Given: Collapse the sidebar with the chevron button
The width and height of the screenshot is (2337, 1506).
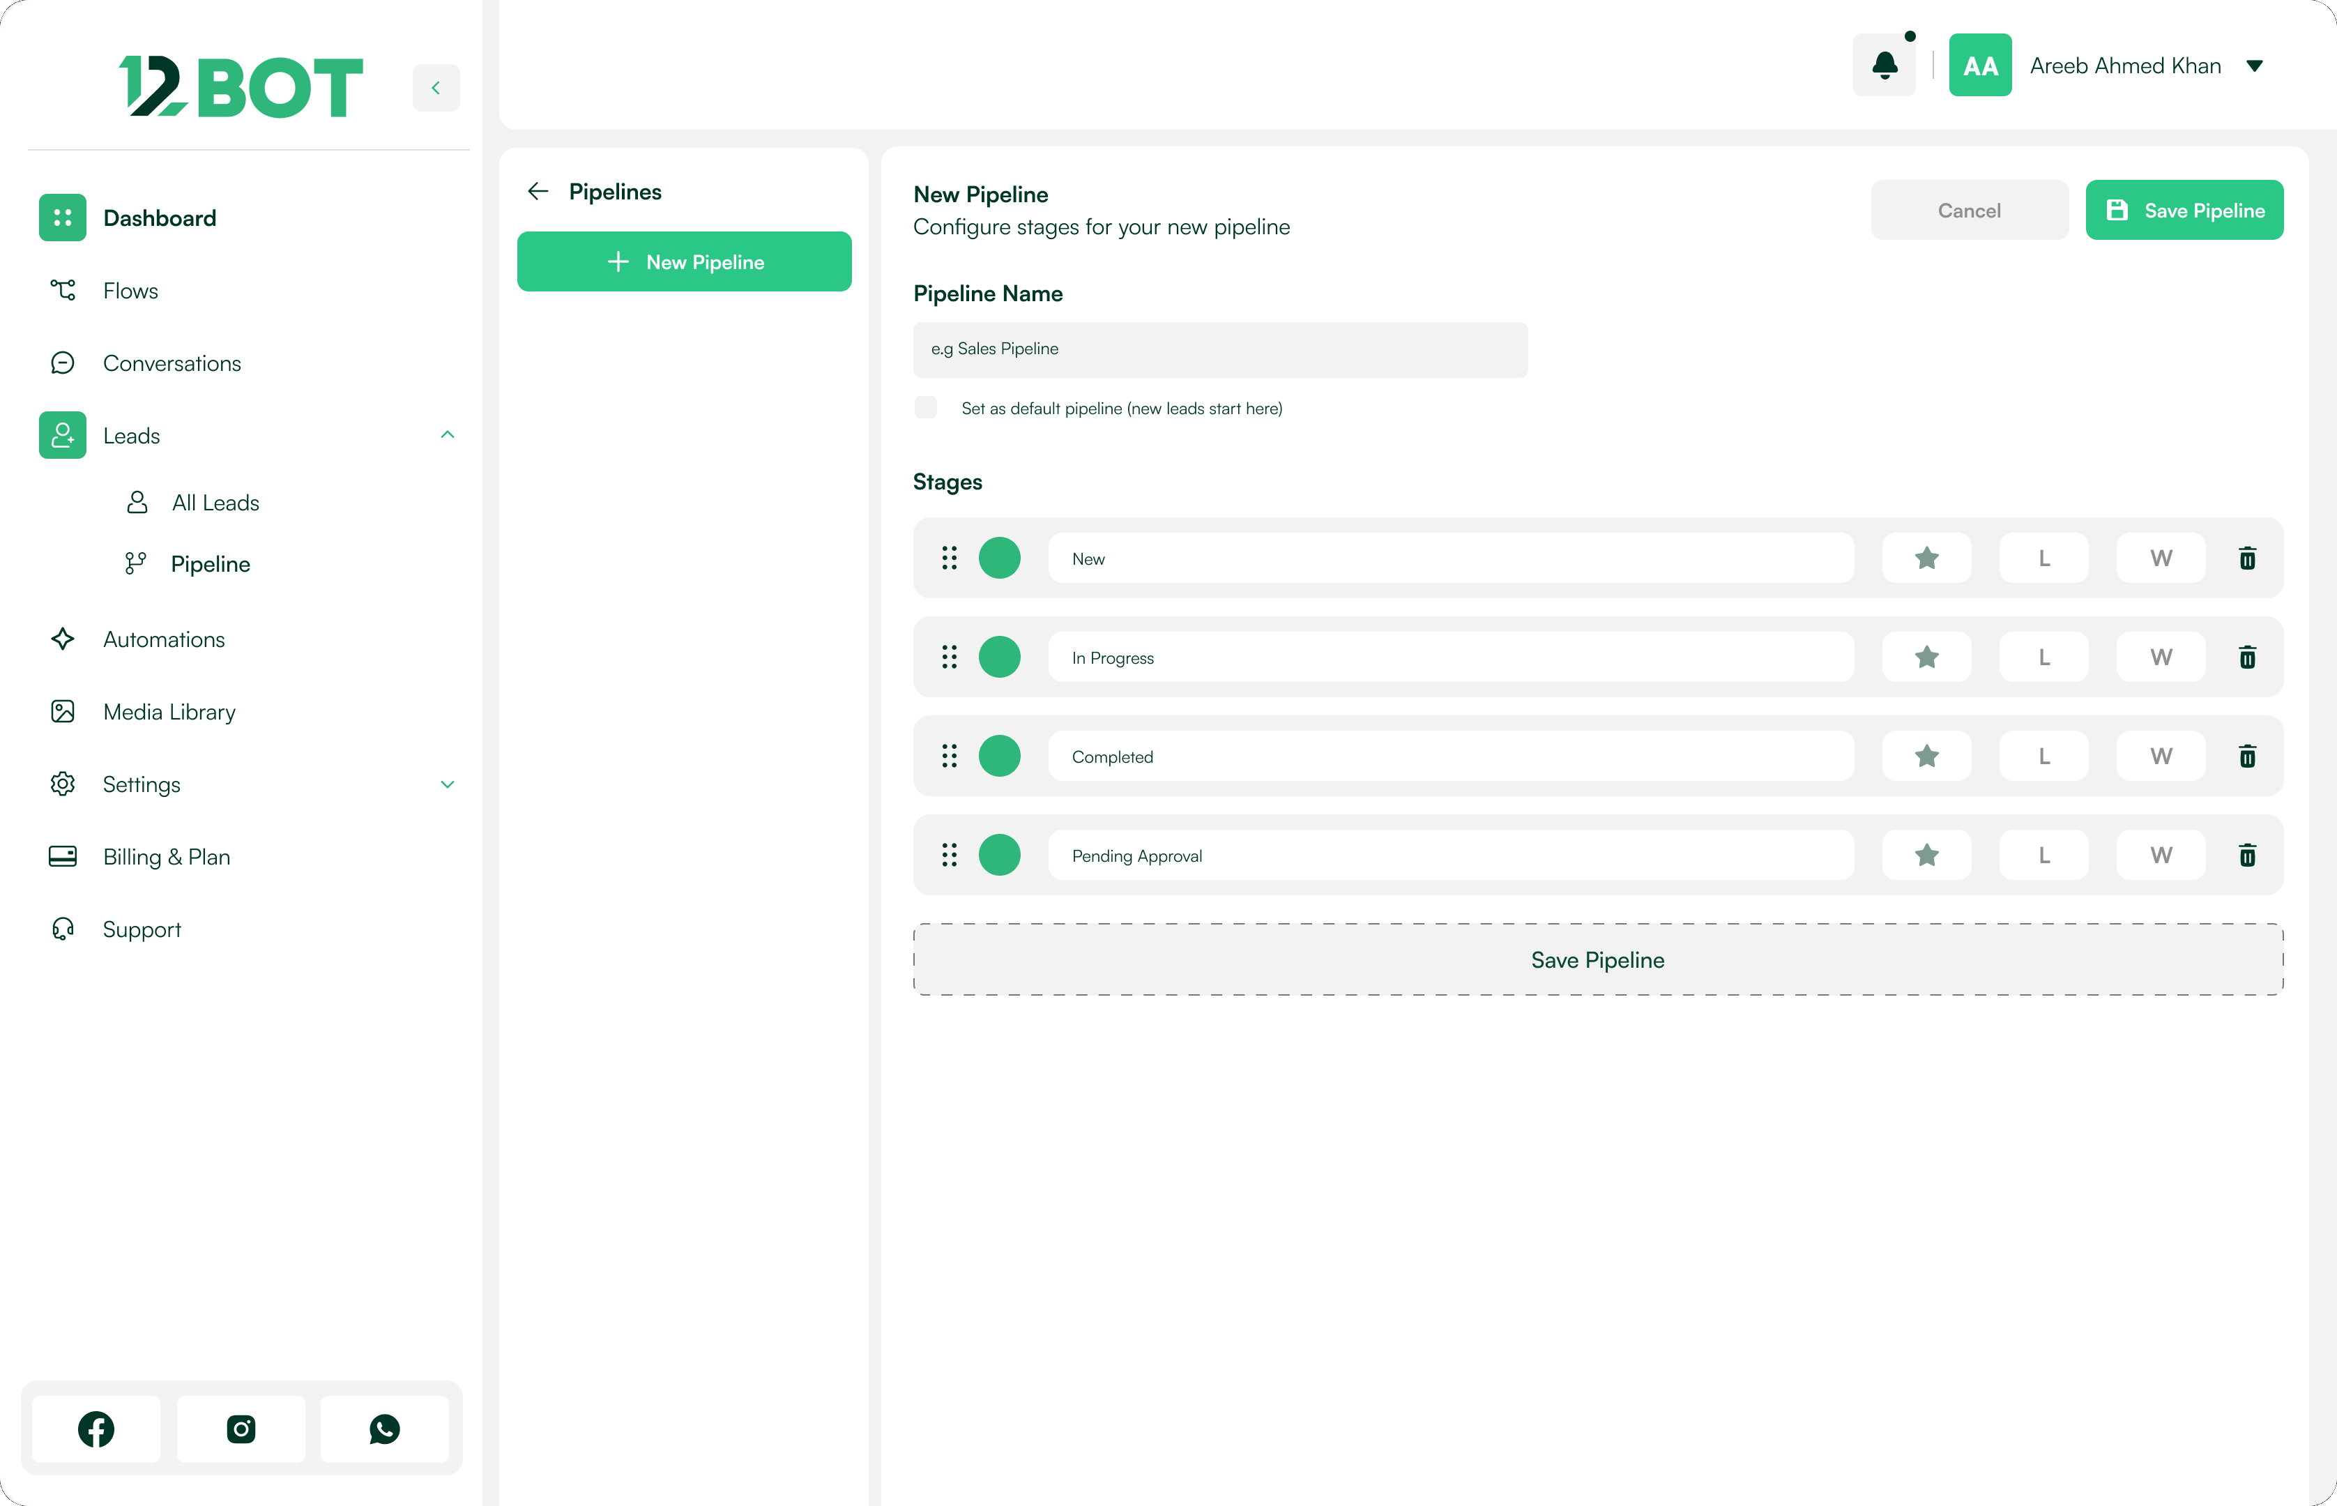Looking at the screenshot, I should tap(436, 88).
